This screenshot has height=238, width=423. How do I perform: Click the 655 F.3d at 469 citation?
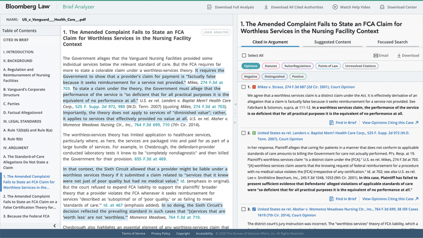(150, 159)
